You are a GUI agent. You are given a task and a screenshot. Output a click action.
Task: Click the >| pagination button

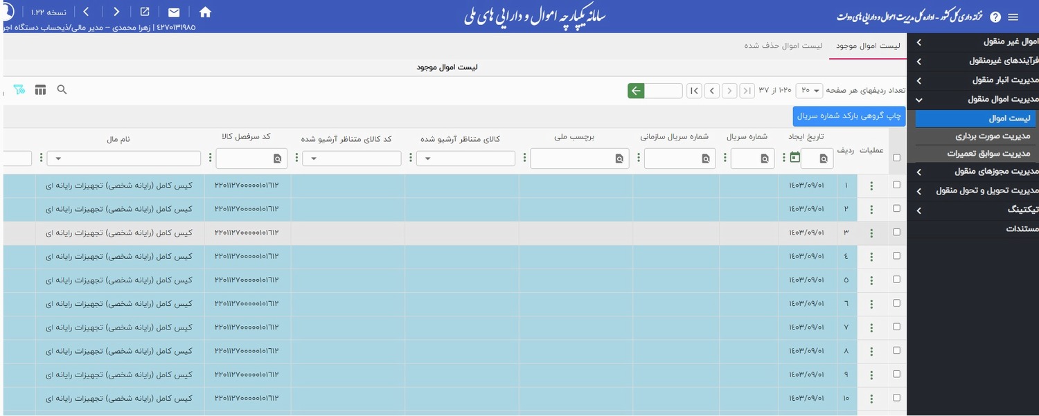pyautogui.click(x=747, y=91)
